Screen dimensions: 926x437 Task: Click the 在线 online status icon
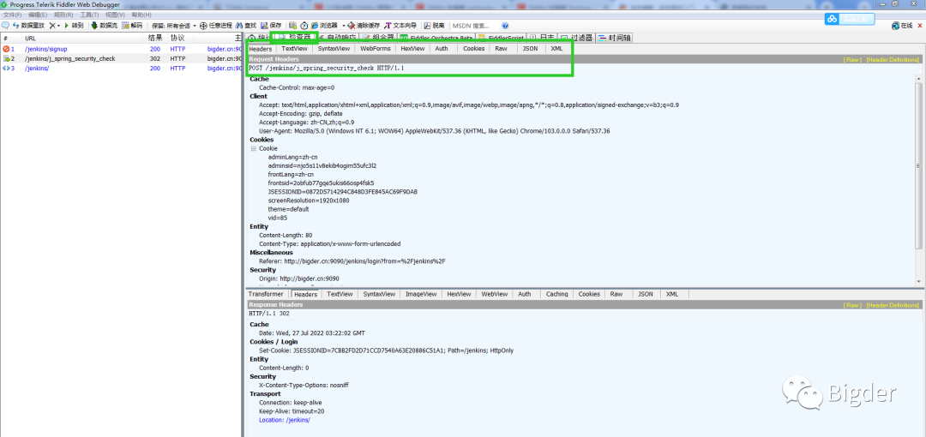894,26
